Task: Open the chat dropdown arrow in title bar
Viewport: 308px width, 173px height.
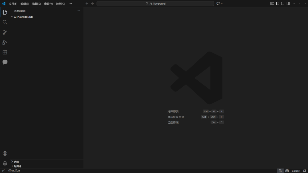Action: pos(222,4)
